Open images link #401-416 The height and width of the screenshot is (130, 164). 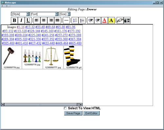[22, 43]
